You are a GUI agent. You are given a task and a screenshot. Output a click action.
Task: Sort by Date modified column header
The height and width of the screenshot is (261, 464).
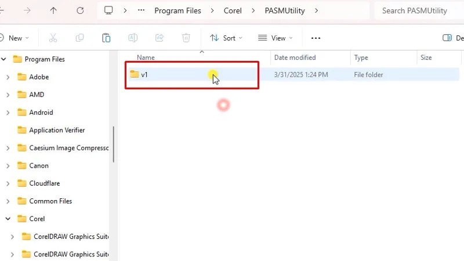(x=295, y=57)
